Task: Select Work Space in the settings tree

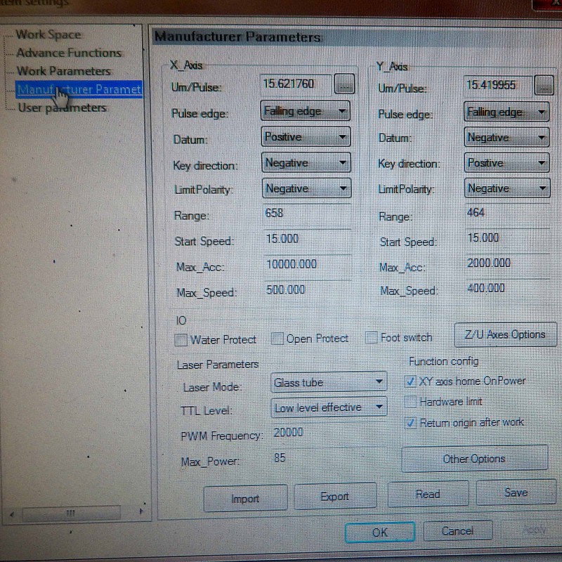Action: click(48, 34)
